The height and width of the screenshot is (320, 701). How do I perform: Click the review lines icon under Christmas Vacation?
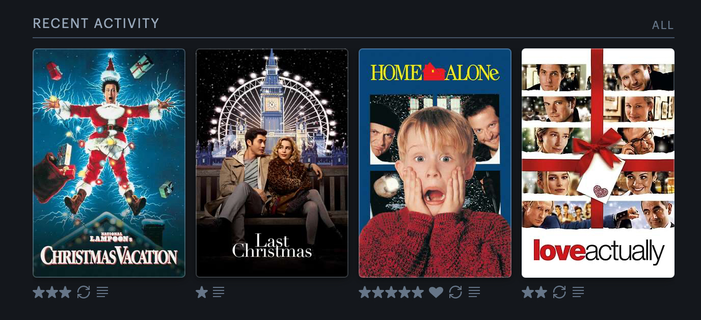click(x=102, y=292)
